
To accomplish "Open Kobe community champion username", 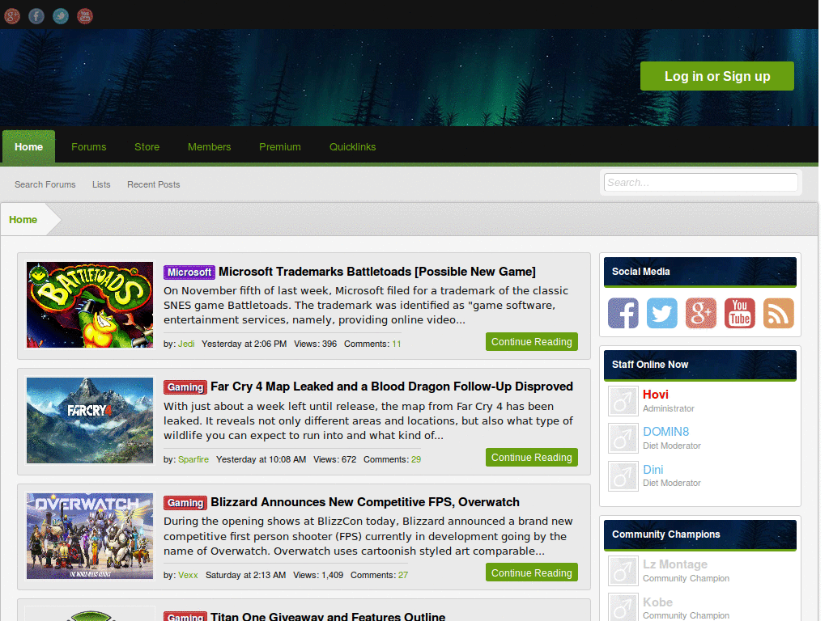I will click(x=657, y=602).
